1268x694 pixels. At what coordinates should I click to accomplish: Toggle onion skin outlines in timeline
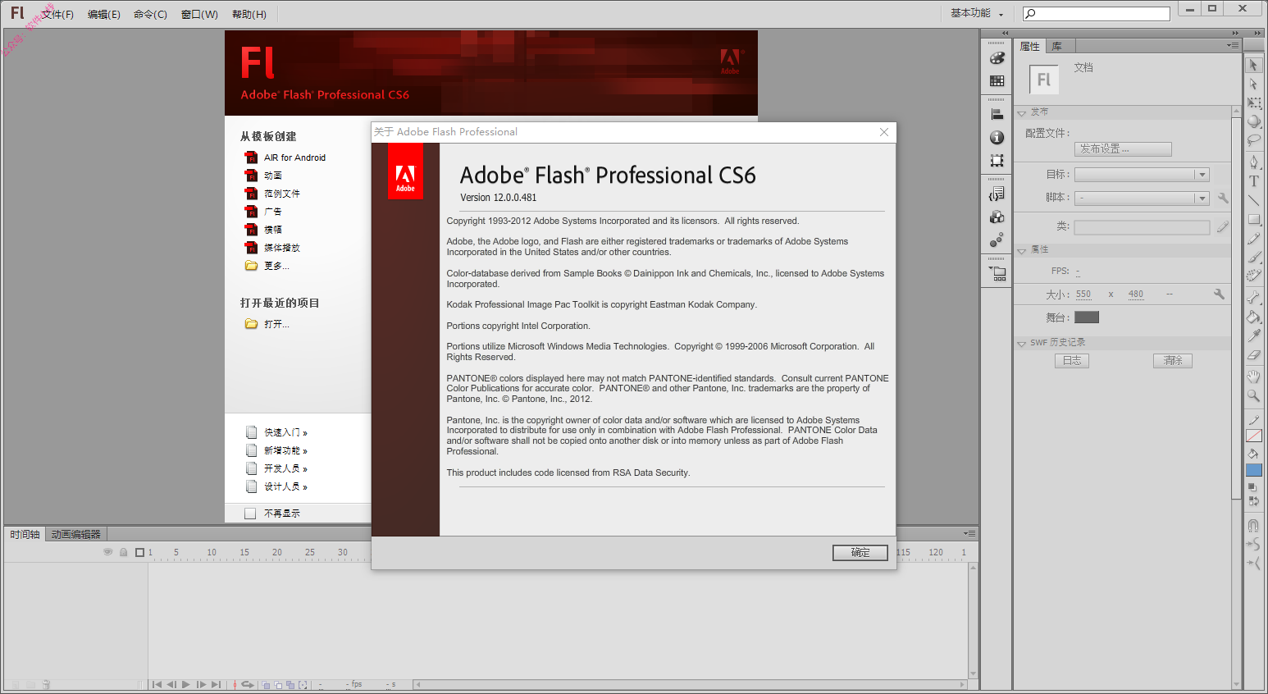(x=278, y=684)
